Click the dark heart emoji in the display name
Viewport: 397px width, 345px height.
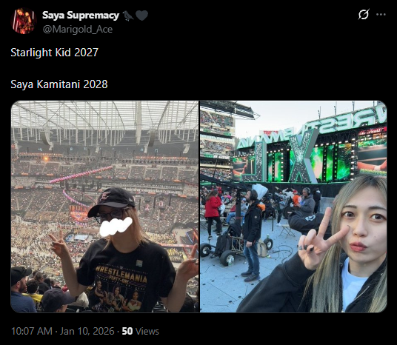pos(141,16)
